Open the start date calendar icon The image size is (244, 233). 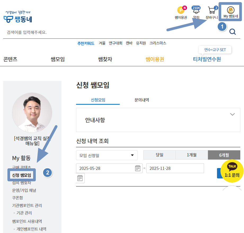138,168
